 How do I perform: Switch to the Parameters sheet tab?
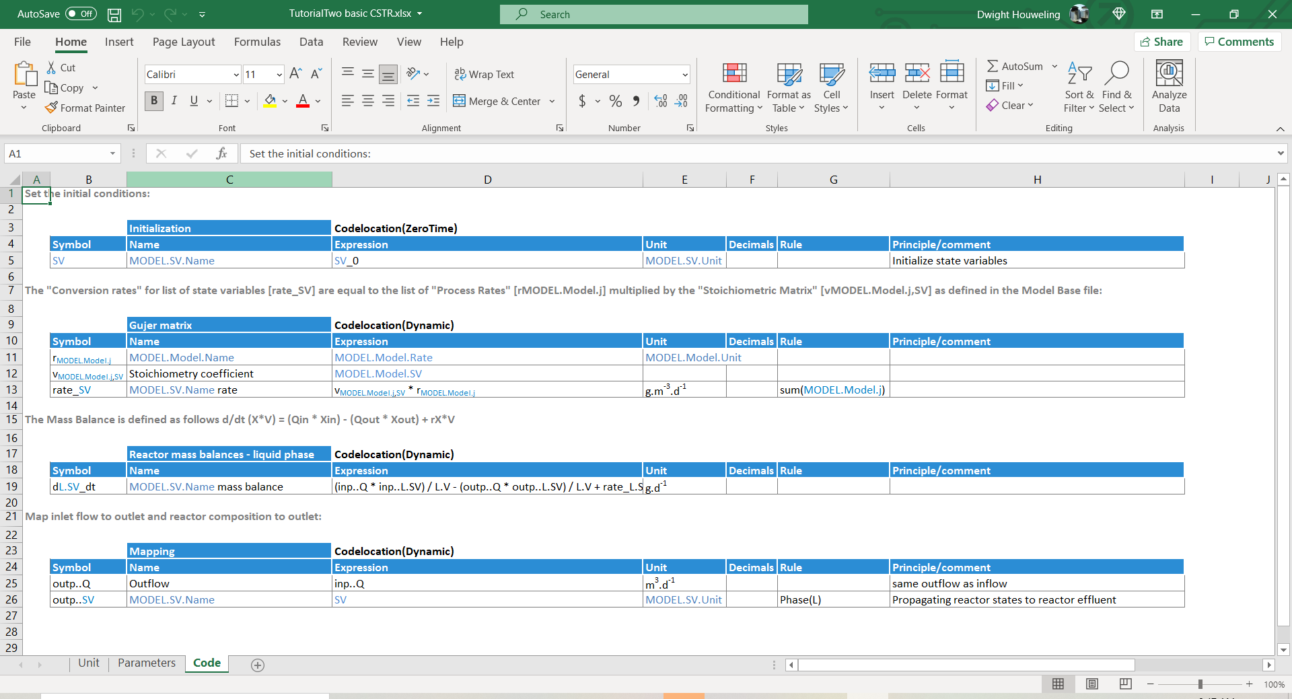(x=147, y=663)
